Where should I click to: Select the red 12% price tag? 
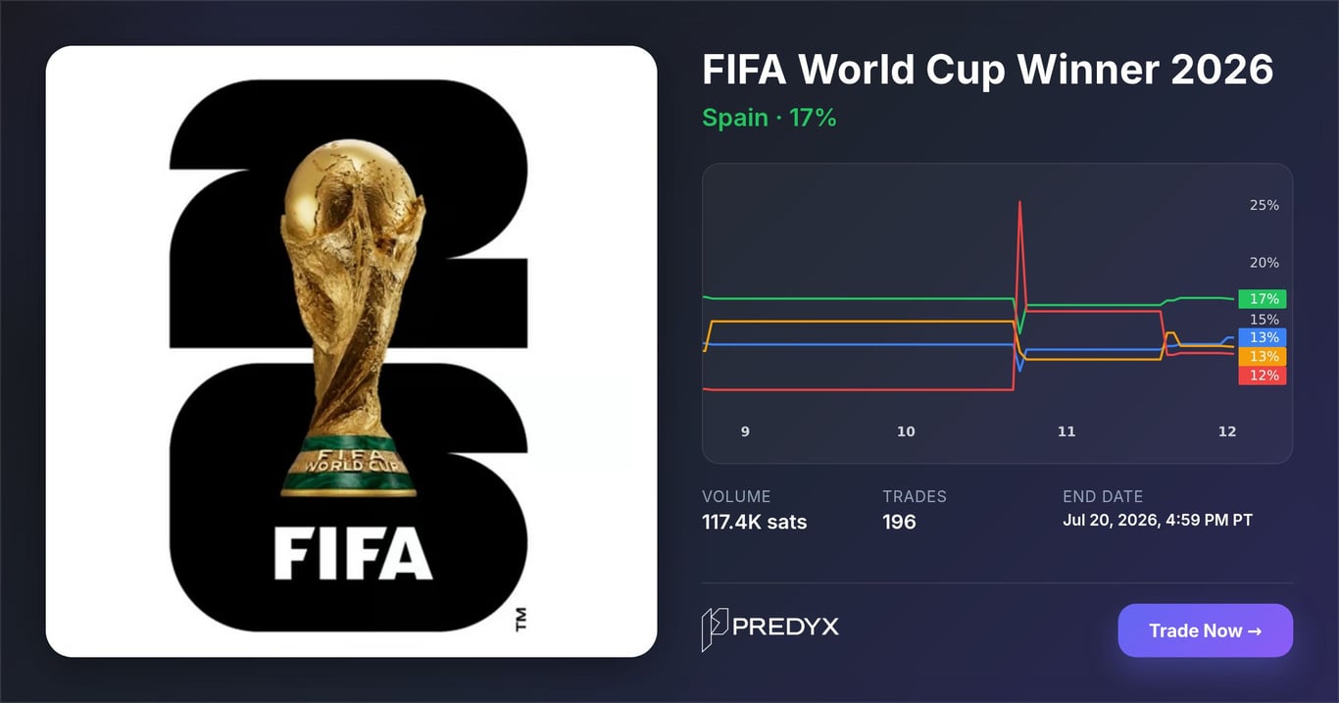1263,375
